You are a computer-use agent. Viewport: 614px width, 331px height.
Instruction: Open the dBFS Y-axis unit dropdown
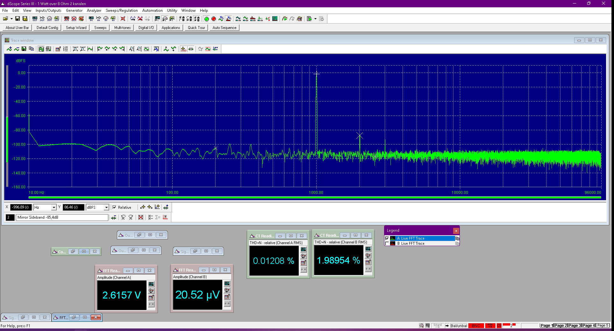point(106,207)
